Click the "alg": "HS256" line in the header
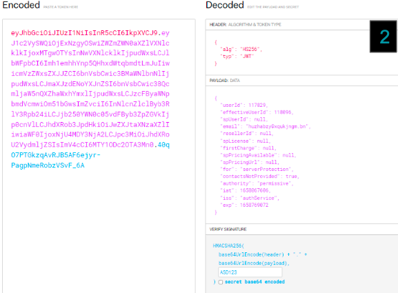398x293 pixels. [241, 49]
